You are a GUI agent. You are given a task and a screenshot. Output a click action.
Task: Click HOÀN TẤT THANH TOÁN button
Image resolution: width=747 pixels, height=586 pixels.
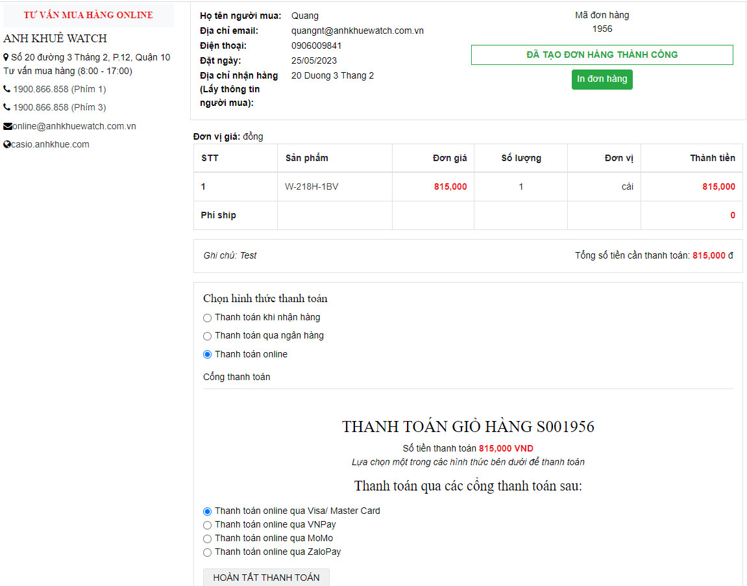(x=266, y=578)
